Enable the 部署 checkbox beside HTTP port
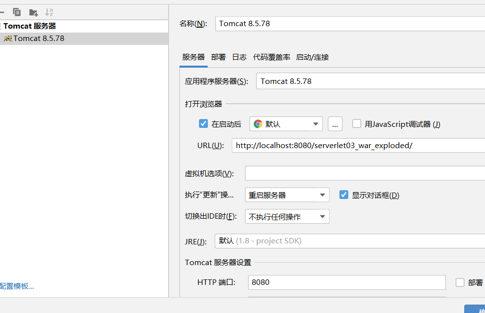The width and height of the screenshot is (485, 313). point(460,282)
